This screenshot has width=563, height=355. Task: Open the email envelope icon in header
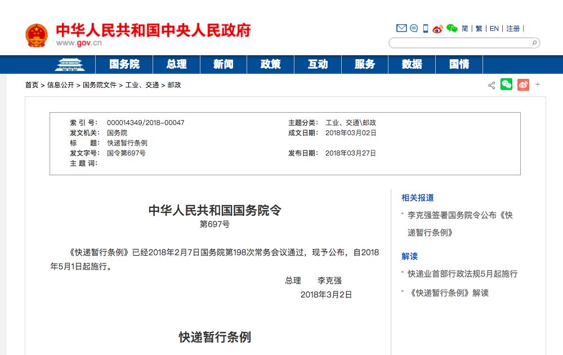401,28
